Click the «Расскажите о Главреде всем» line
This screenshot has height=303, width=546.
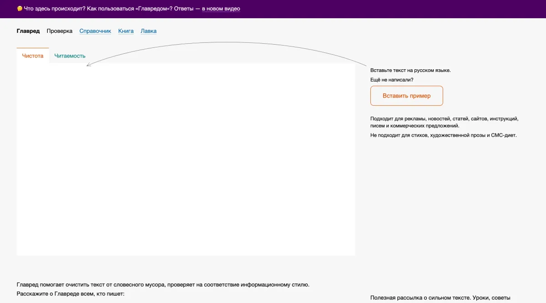pos(70,294)
